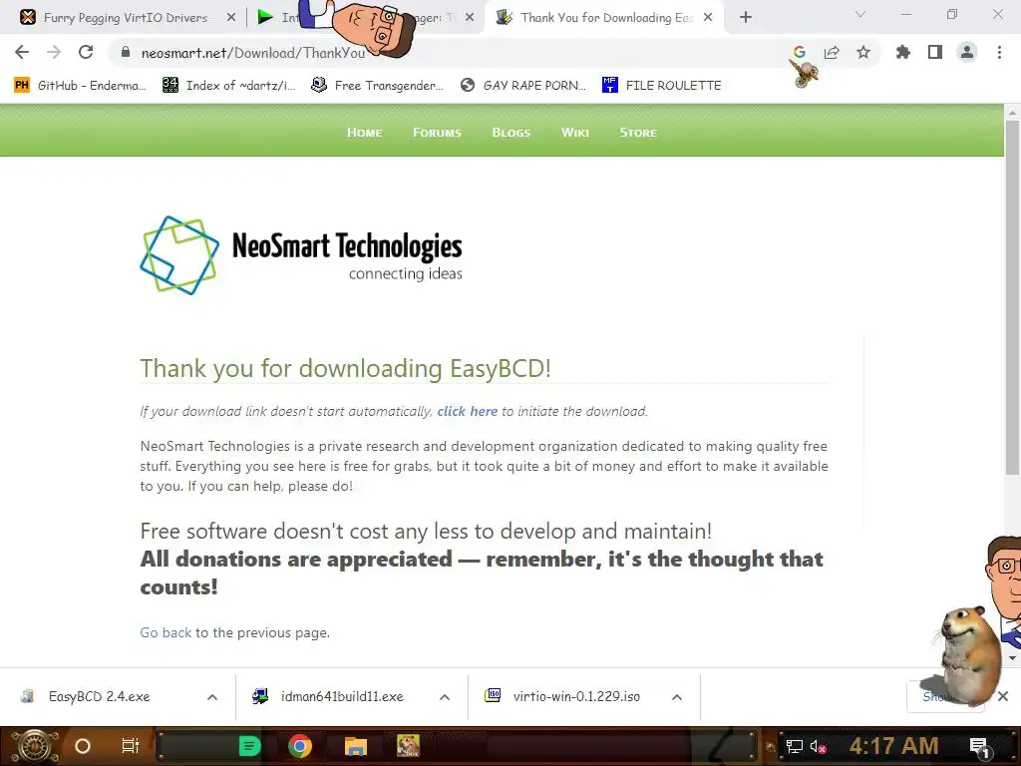Open the Blogs nav item

[x=511, y=133]
